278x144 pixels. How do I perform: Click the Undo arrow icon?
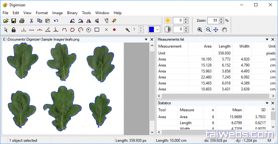[56, 21]
